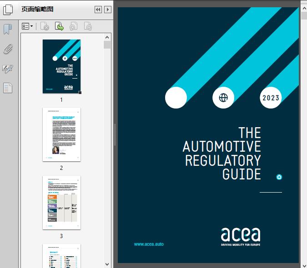Click the extract pages green arrow icon
The image size is (307, 268).
tap(59, 26)
